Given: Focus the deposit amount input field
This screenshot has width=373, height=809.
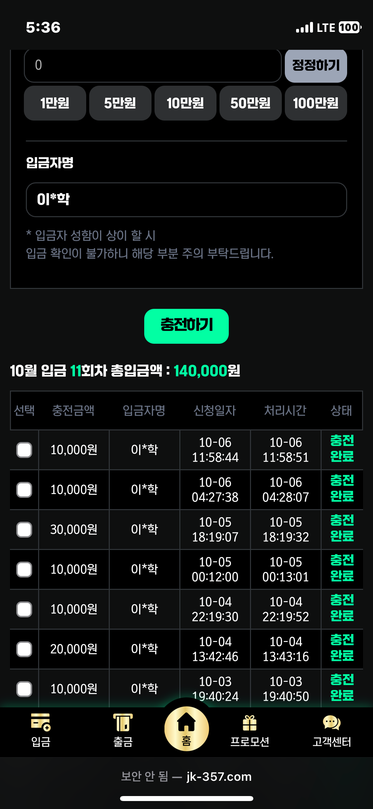Looking at the screenshot, I should [x=153, y=65].
